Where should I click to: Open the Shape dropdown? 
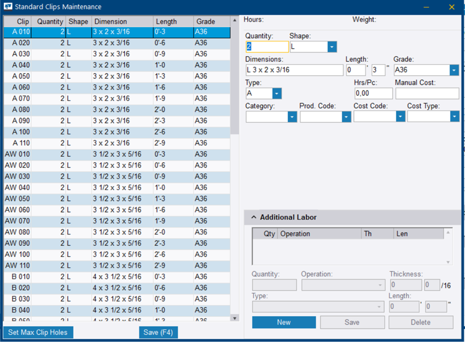point(332,47)
